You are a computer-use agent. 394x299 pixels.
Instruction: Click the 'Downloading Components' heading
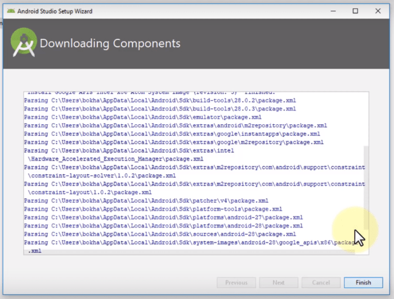[x=110, y=43]
